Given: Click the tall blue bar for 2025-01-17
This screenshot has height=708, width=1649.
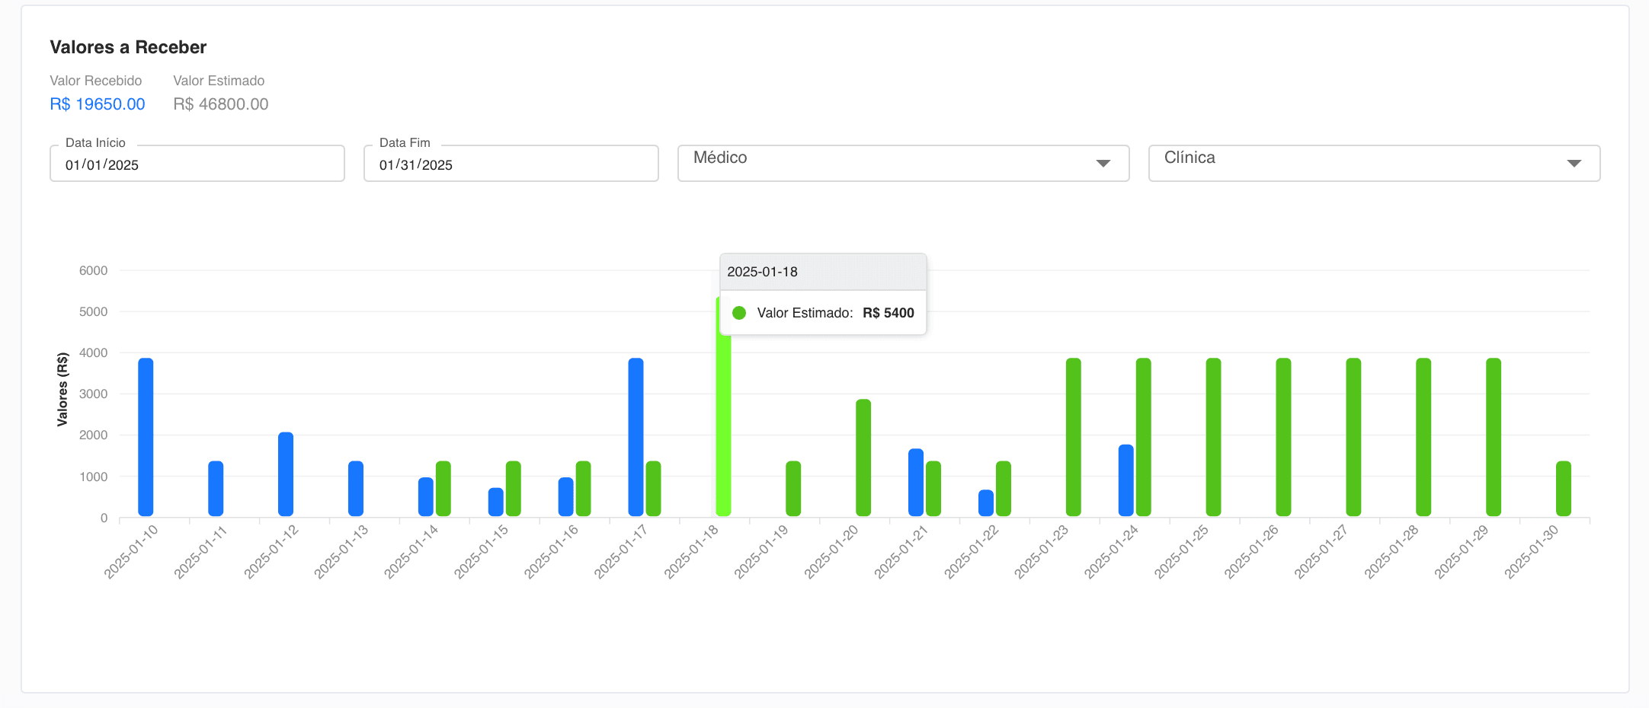Looking at the screenshot, I should (x=636, y=437).
